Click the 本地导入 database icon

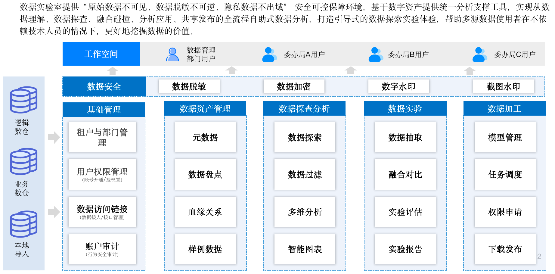pyautogui.click(x=23, y=224)
